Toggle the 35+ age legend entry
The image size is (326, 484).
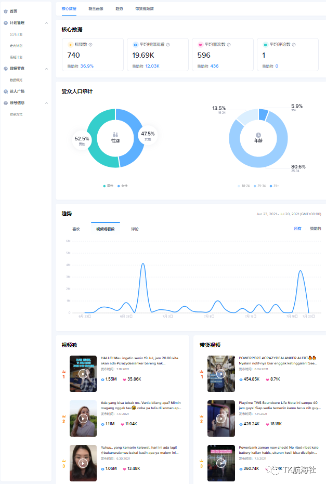(274, 186)
